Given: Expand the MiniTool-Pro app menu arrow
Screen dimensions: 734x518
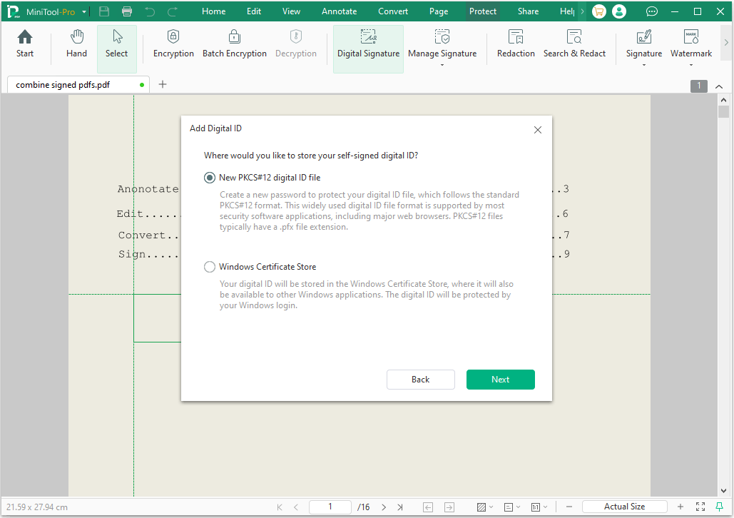Looking at the screenshot, I should coord(84,11).
